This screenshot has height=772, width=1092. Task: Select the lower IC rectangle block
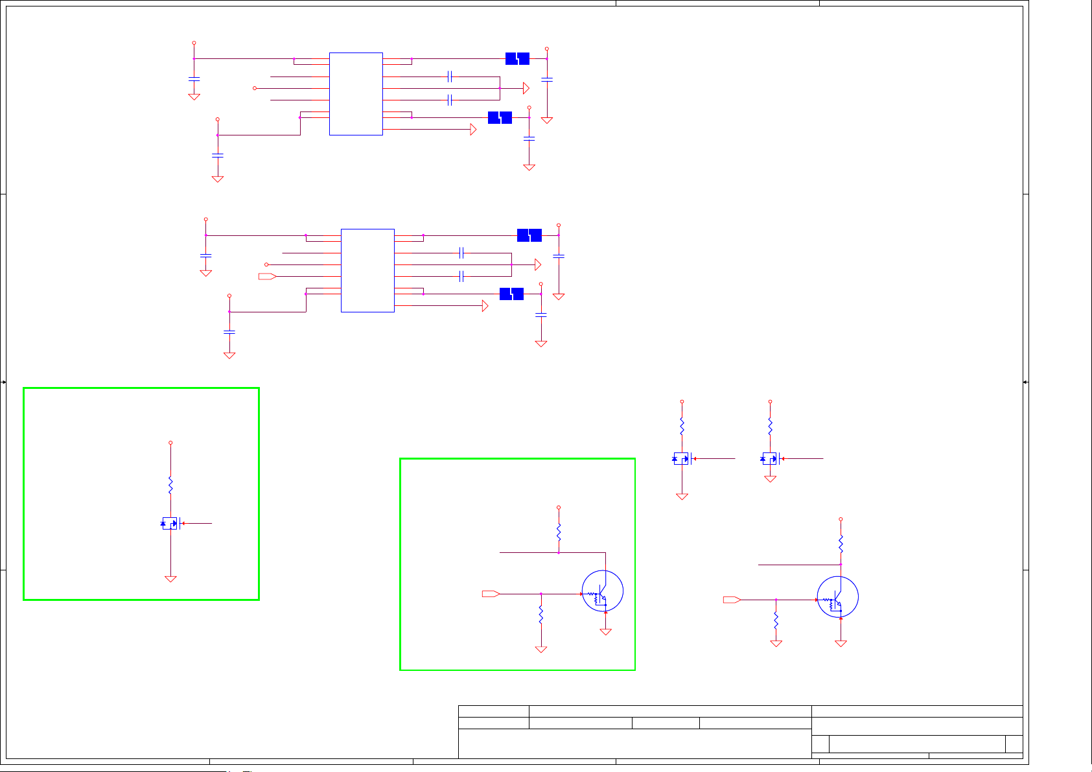(x=367, y=270)
